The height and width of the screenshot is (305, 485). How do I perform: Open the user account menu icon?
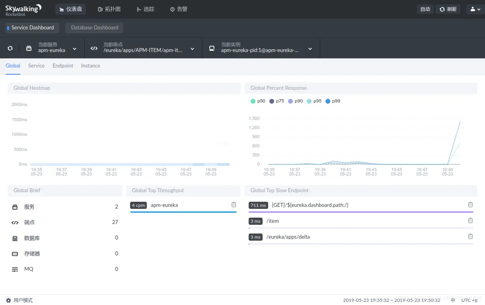point(475,9)
